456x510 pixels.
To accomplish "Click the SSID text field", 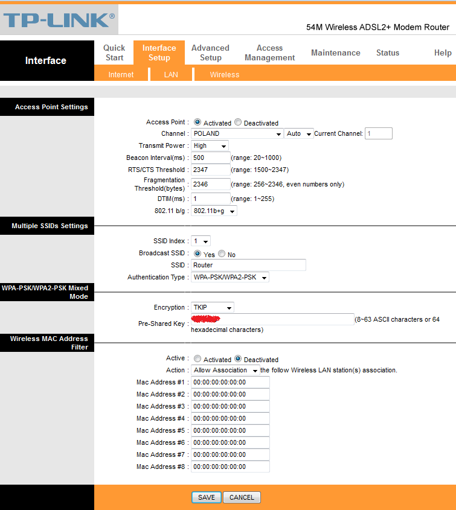I will pyautogui.click(x=248, y=265).
